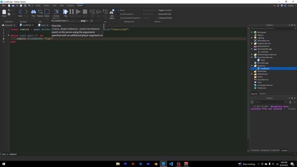Switch to the Toolbox panel tab

pyautogui.click(x=263, y=94)
